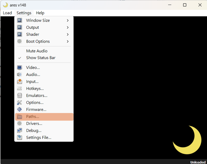Click the Video monitor icon
Screen dimensions: 207x164
(x=19, y=68)
